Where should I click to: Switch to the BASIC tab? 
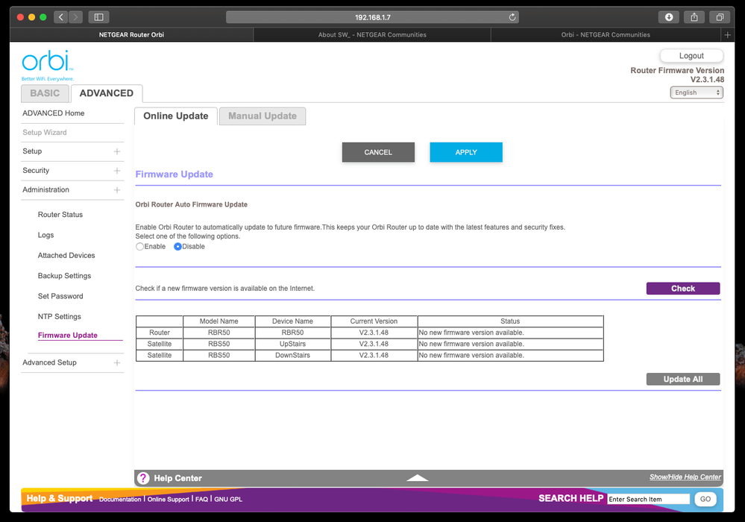(x=45, y=93)
